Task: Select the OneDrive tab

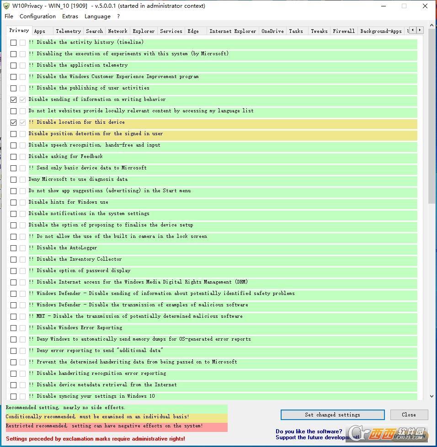Action: (272, 31)
